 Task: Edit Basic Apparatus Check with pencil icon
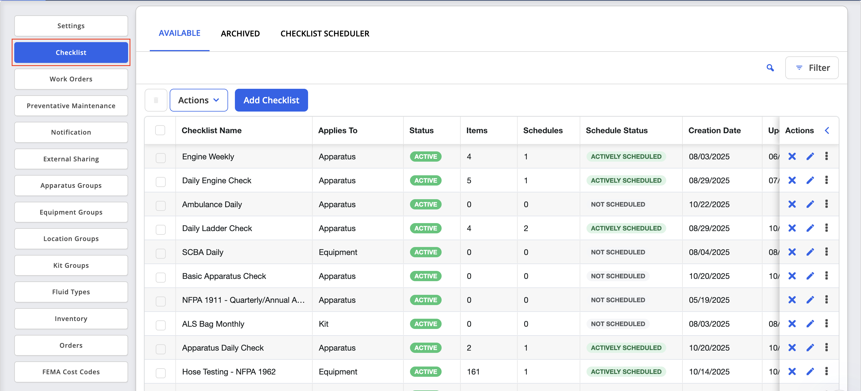810,276
